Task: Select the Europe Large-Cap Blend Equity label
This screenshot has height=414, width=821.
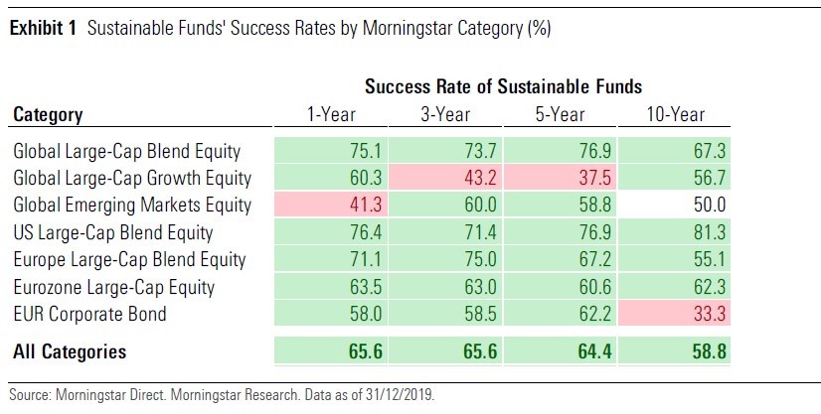Action: [129, 260]
